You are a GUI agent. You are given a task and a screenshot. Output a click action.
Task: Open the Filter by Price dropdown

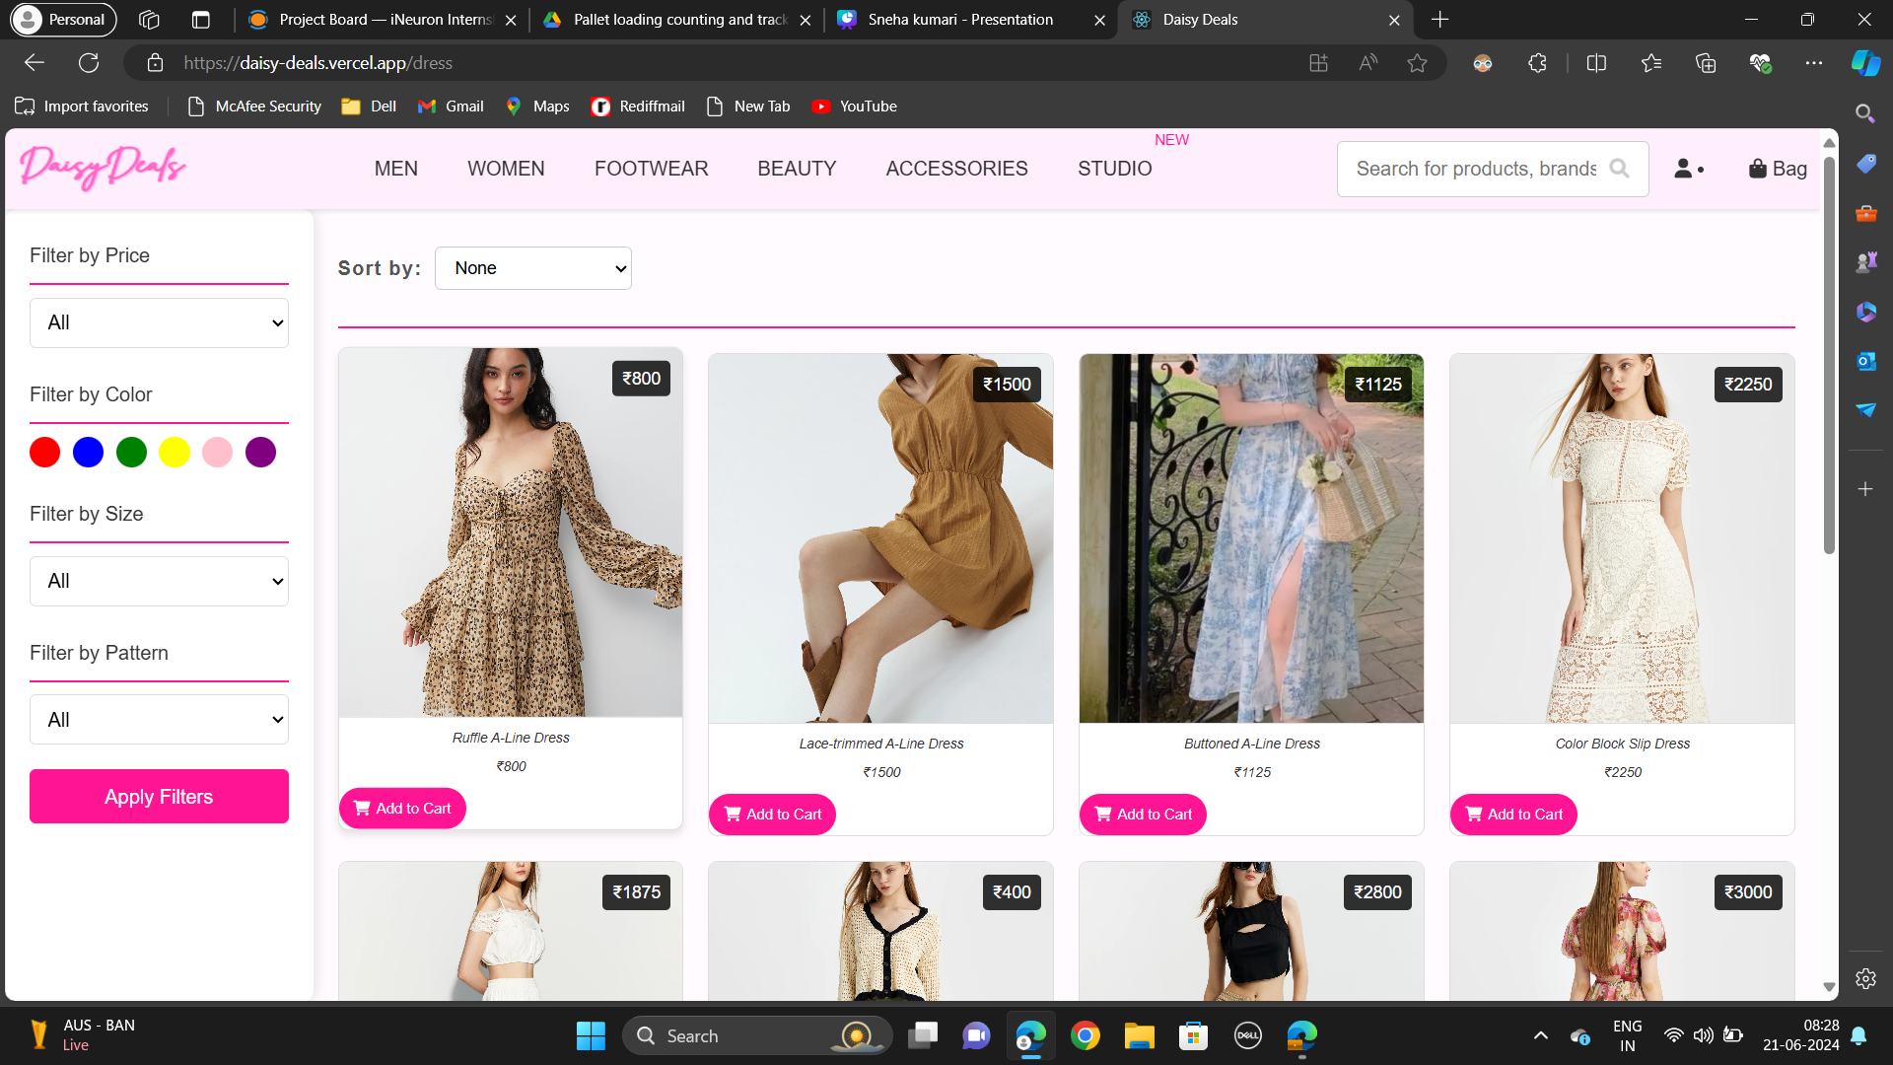[159, 322]
